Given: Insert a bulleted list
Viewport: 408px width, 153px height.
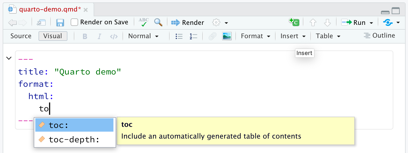Looking at the screenshot, I should coord(179,36).
